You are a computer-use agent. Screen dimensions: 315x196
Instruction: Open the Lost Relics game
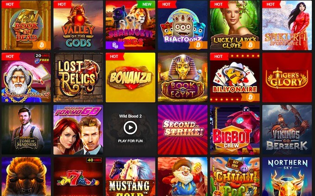click(78, 77)
